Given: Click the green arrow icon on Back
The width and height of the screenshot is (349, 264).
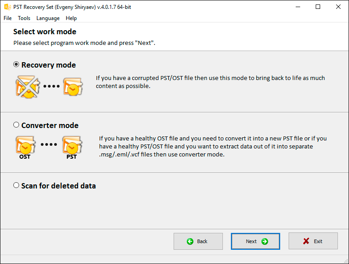Looking at the screenshot, I should click(x=190, y=241).
